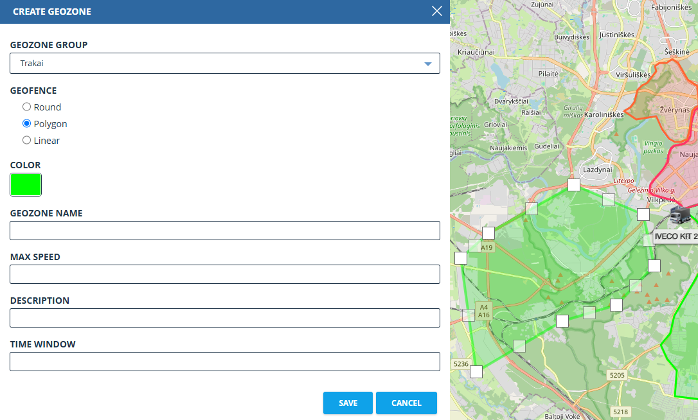
Task: Click the Cancel button
Action: coord(406,403)
